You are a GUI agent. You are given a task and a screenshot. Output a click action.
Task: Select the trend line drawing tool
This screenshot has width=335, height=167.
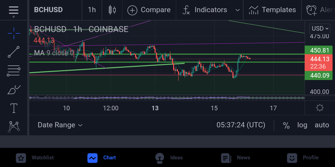tap(14, 52)
